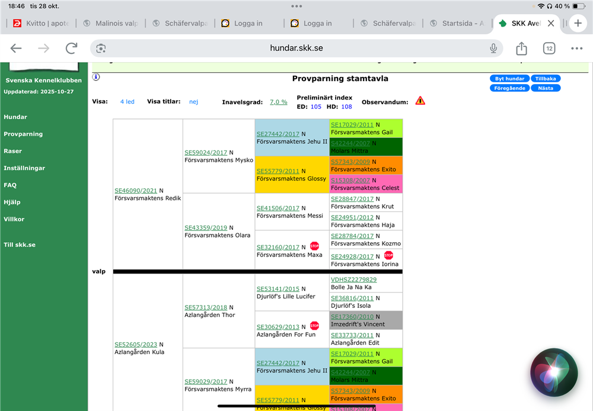Click the blue info icon

pos(96,77)
